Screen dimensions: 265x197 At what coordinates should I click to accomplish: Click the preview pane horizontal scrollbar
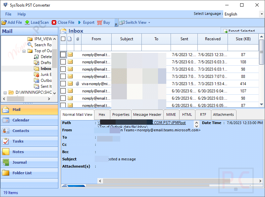tap(180, 181)
